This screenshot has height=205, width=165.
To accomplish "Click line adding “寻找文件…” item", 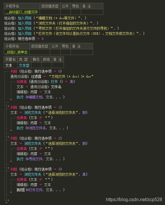I will (61, 28).
